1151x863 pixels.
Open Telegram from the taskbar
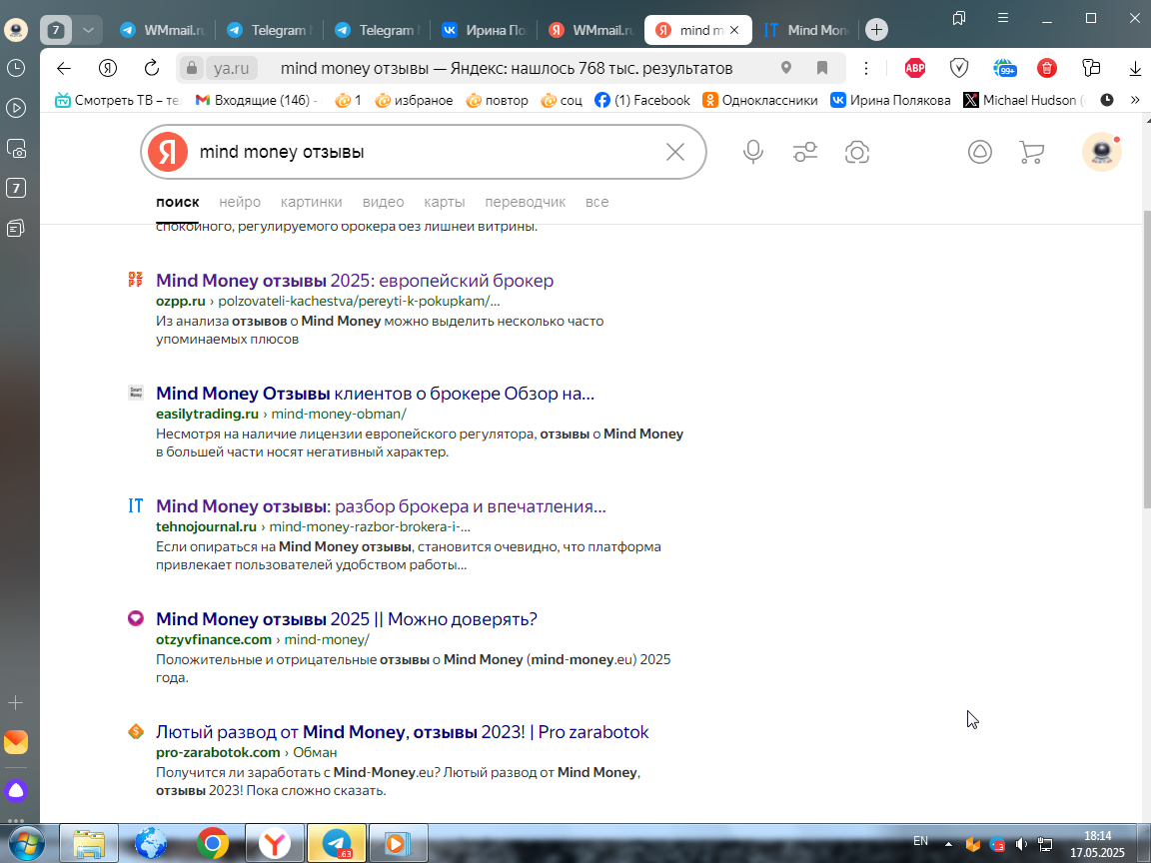[x=336, y=843]
